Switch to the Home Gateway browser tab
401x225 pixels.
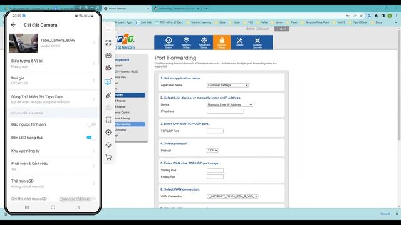click(x=127, y=8)
